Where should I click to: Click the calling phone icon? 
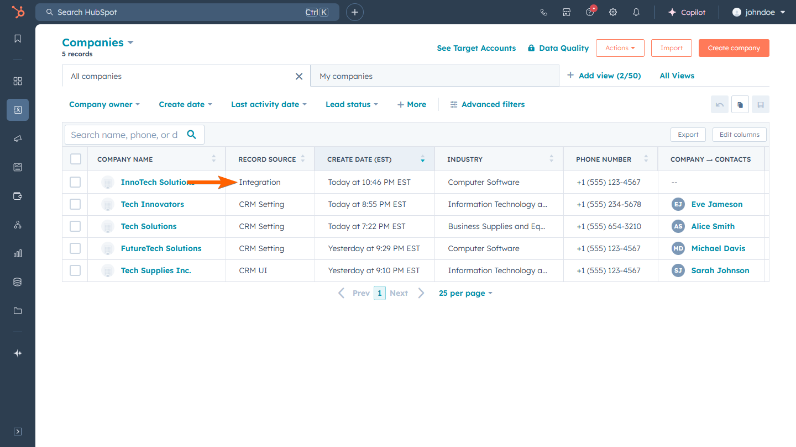tap(543, 12)
